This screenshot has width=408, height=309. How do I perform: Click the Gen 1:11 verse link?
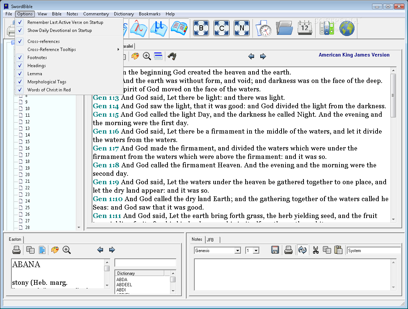pos(107,216)
